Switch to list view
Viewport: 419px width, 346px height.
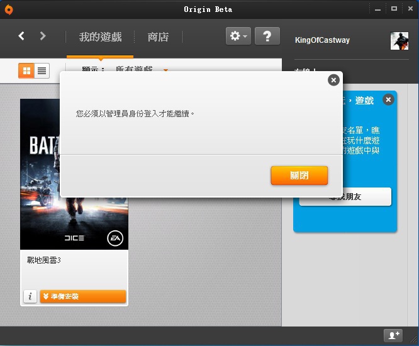point(42,71)
